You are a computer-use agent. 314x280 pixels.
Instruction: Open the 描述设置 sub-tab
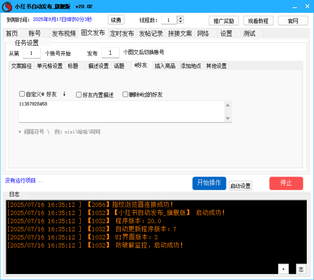point(98,66)
